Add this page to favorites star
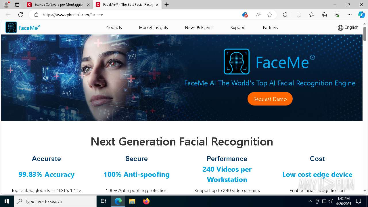The height and width of the screenshot is (207, 368). pyautogui.click(x=270, y=15)
